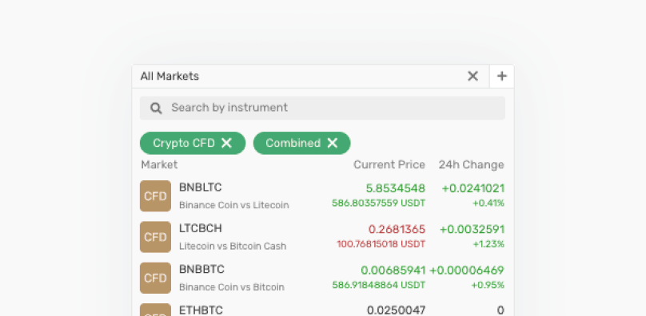Image resolution: width=646 pixels, height=316 pixels.
Task: Click price 0.0250047
Action: (396, 310)
